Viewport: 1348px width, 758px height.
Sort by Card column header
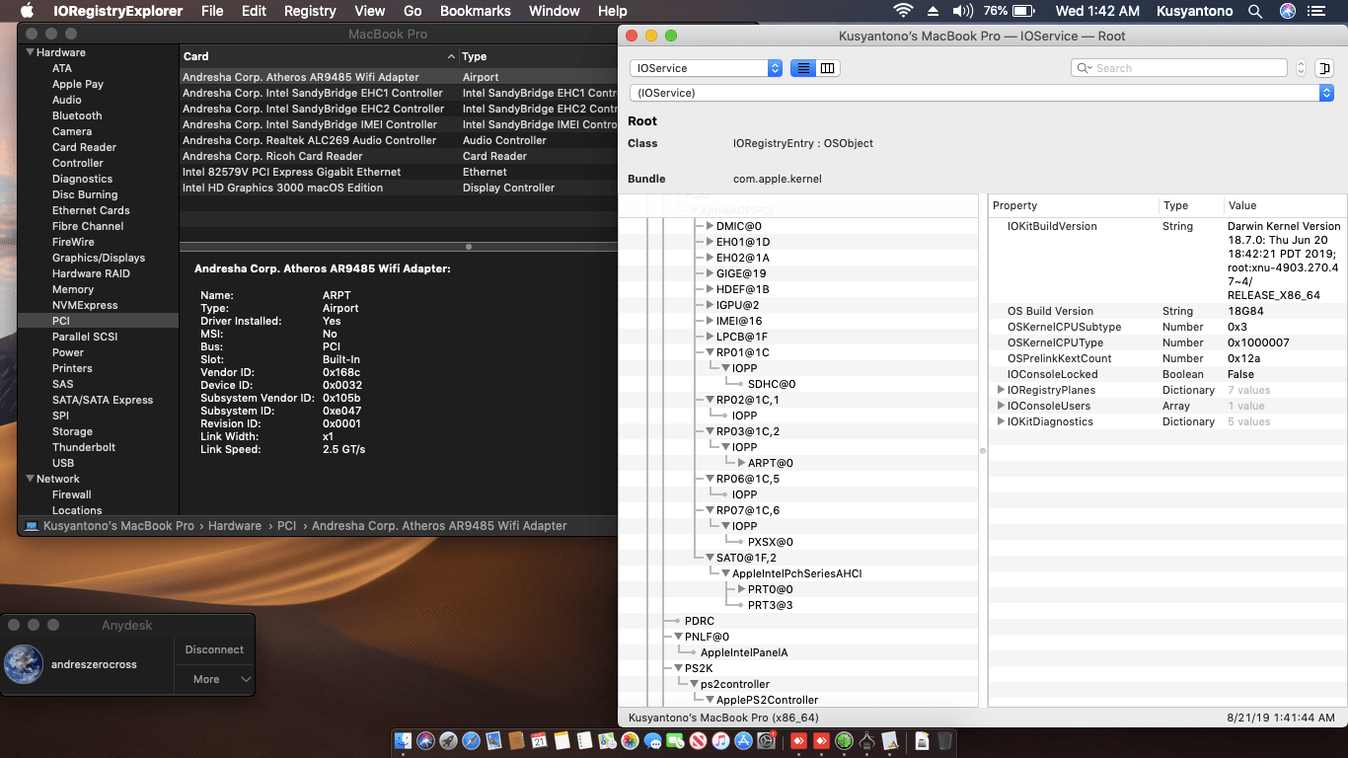[319, 56]
